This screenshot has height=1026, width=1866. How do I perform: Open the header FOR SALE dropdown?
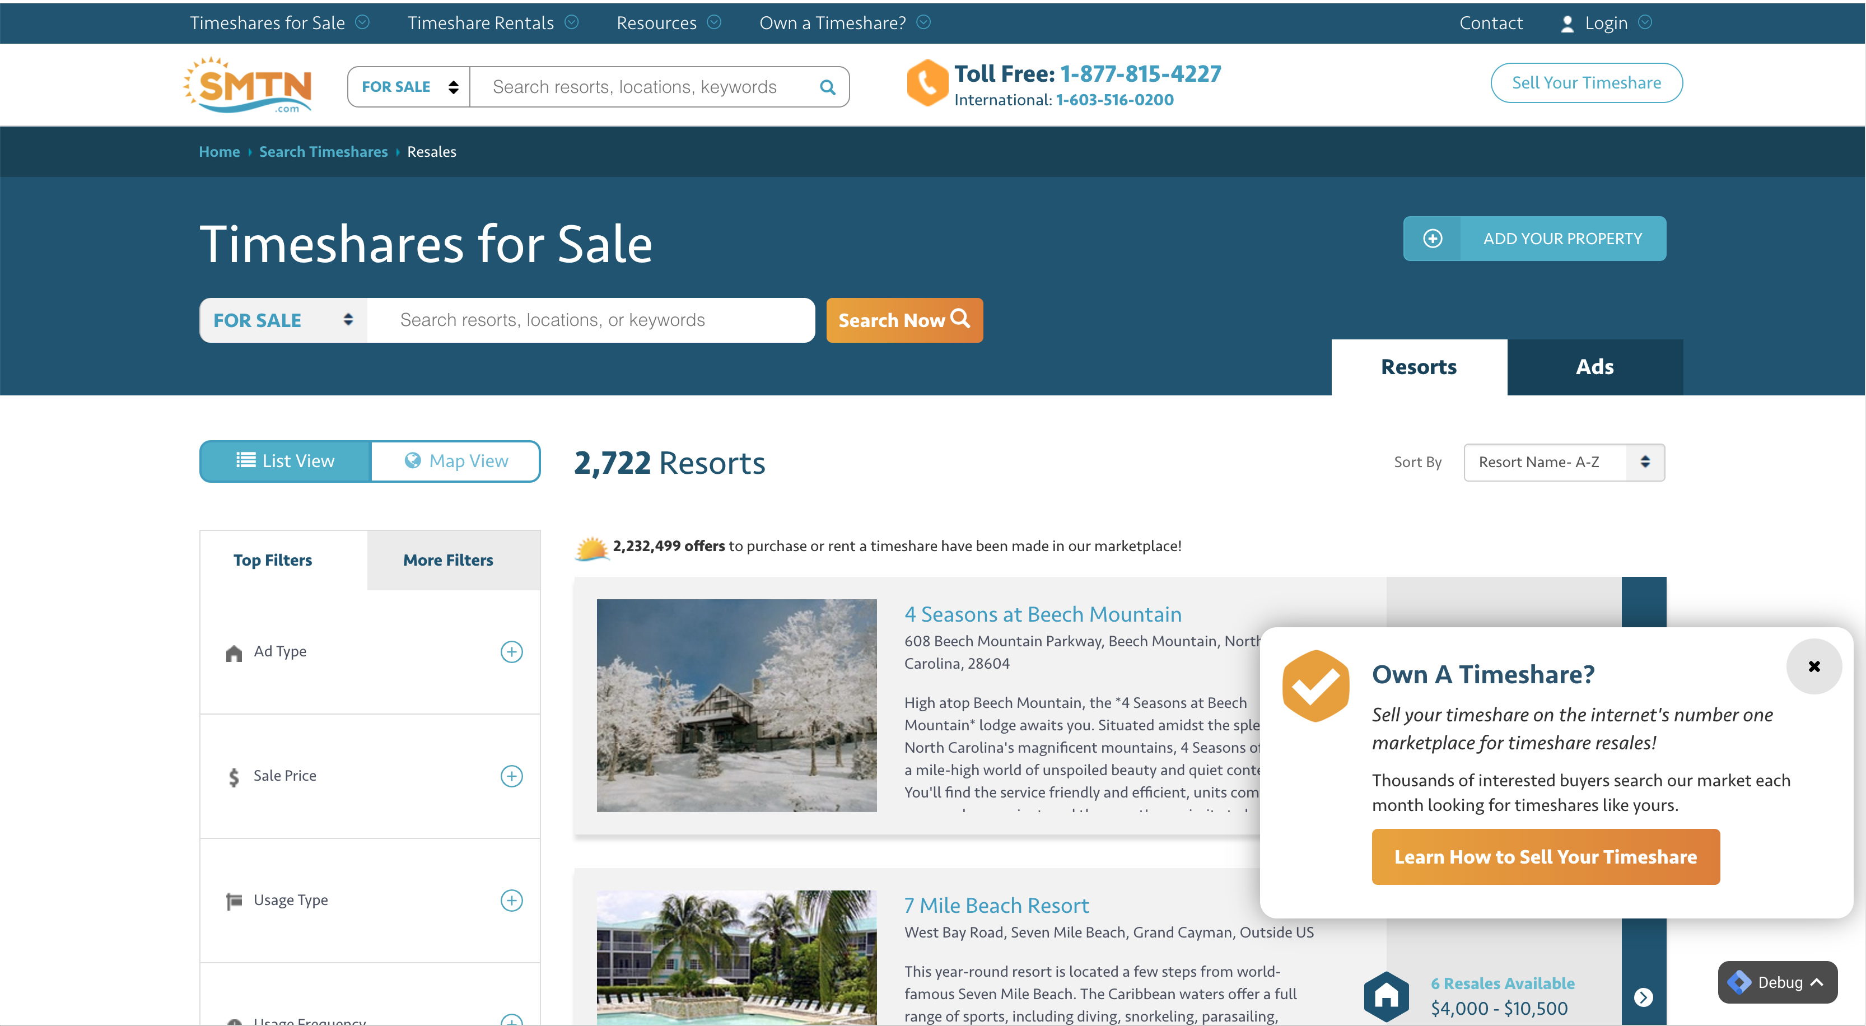pyautogui.click(x=409, y=87)
